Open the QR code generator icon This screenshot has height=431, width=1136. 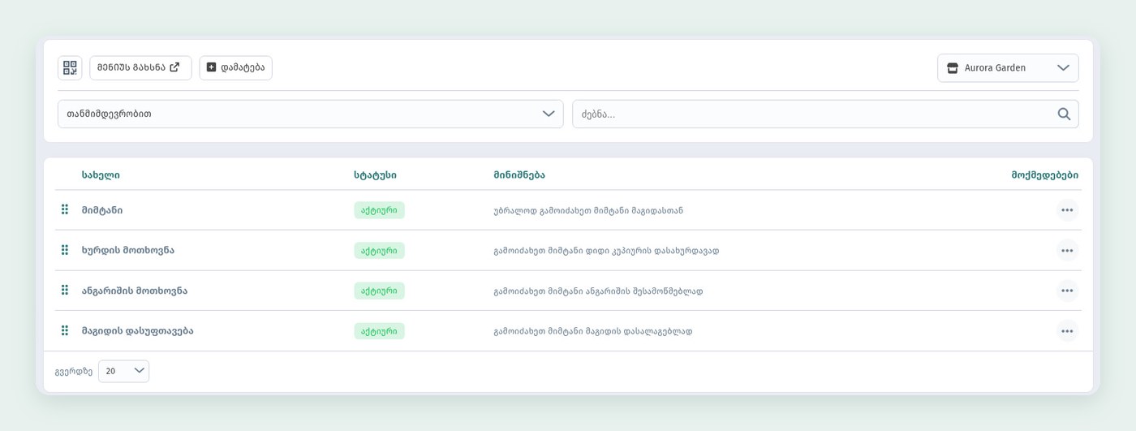pos(70,68)
